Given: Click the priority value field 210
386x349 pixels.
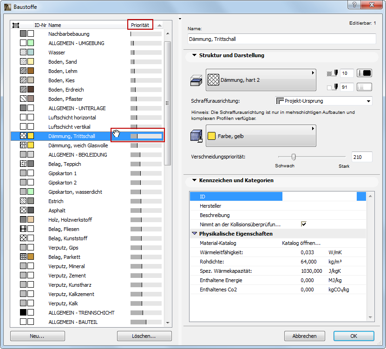Looking at the screenshot, I should point(362,157).
